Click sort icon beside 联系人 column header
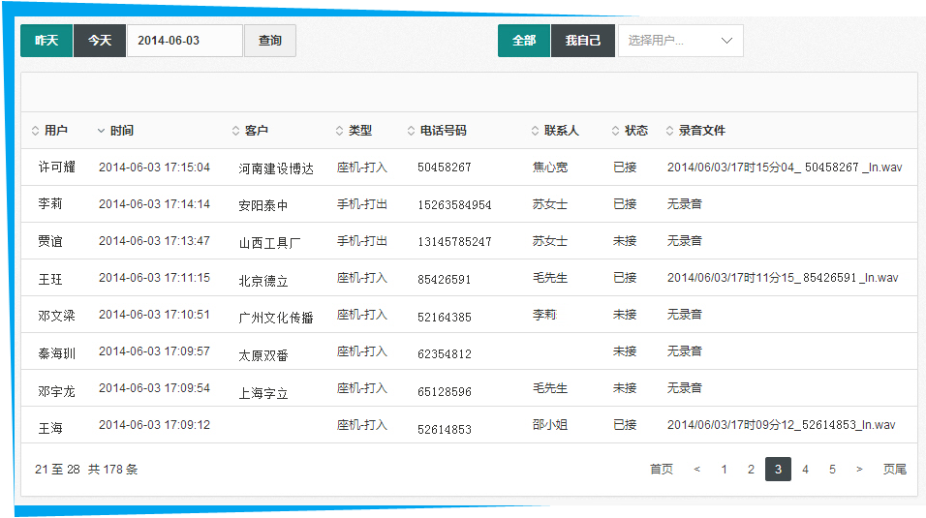926x518 pixels. (x=535, y=131)
